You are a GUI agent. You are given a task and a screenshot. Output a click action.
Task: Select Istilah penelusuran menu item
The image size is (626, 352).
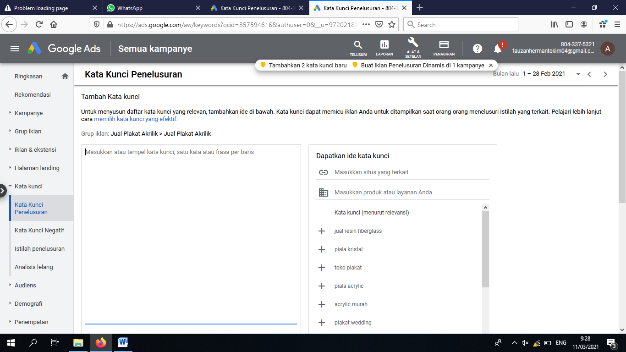(39, 248)
